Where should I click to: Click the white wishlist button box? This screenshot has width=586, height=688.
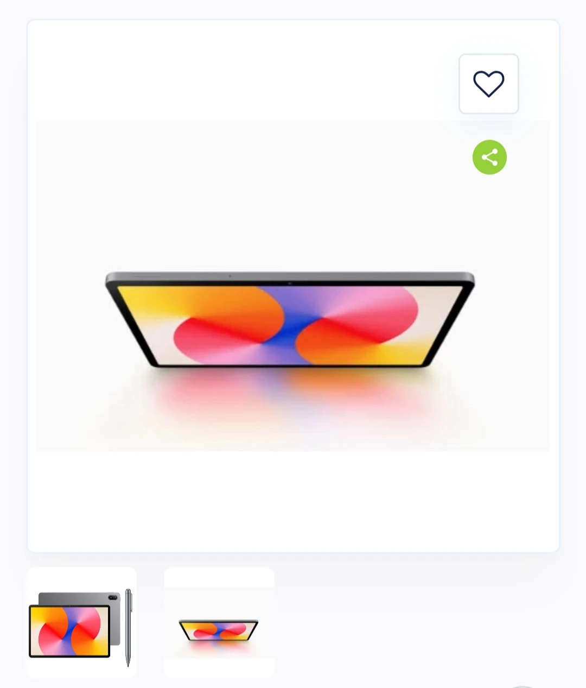(489, 84)
